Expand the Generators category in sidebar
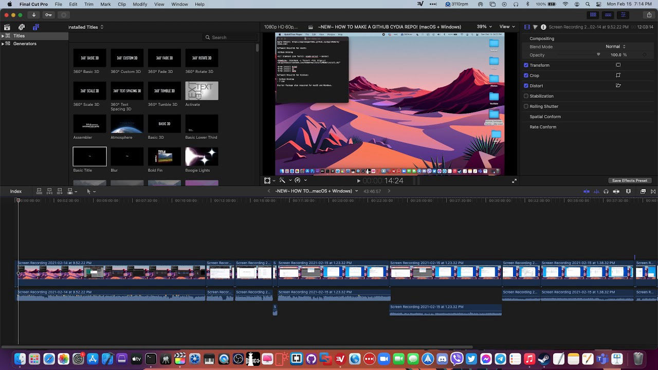Screen dimensions: 658x370 [3, 44]
